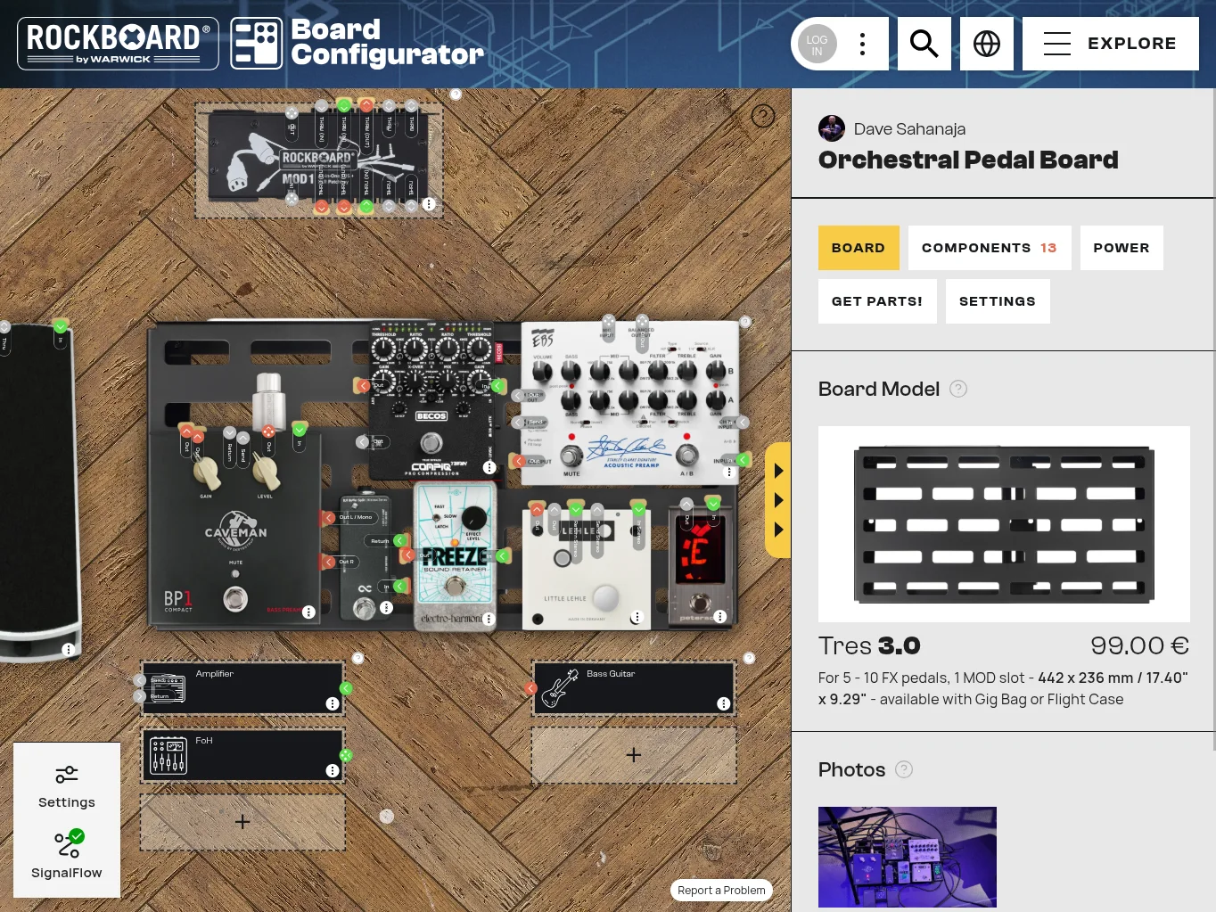Screen dimensions: 1216x912
Task: Open options menu of the volume pedal
Action: [68, 650]
